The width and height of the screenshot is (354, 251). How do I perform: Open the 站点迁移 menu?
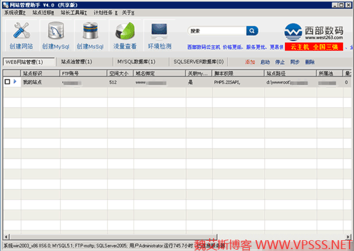click(43, 13)
